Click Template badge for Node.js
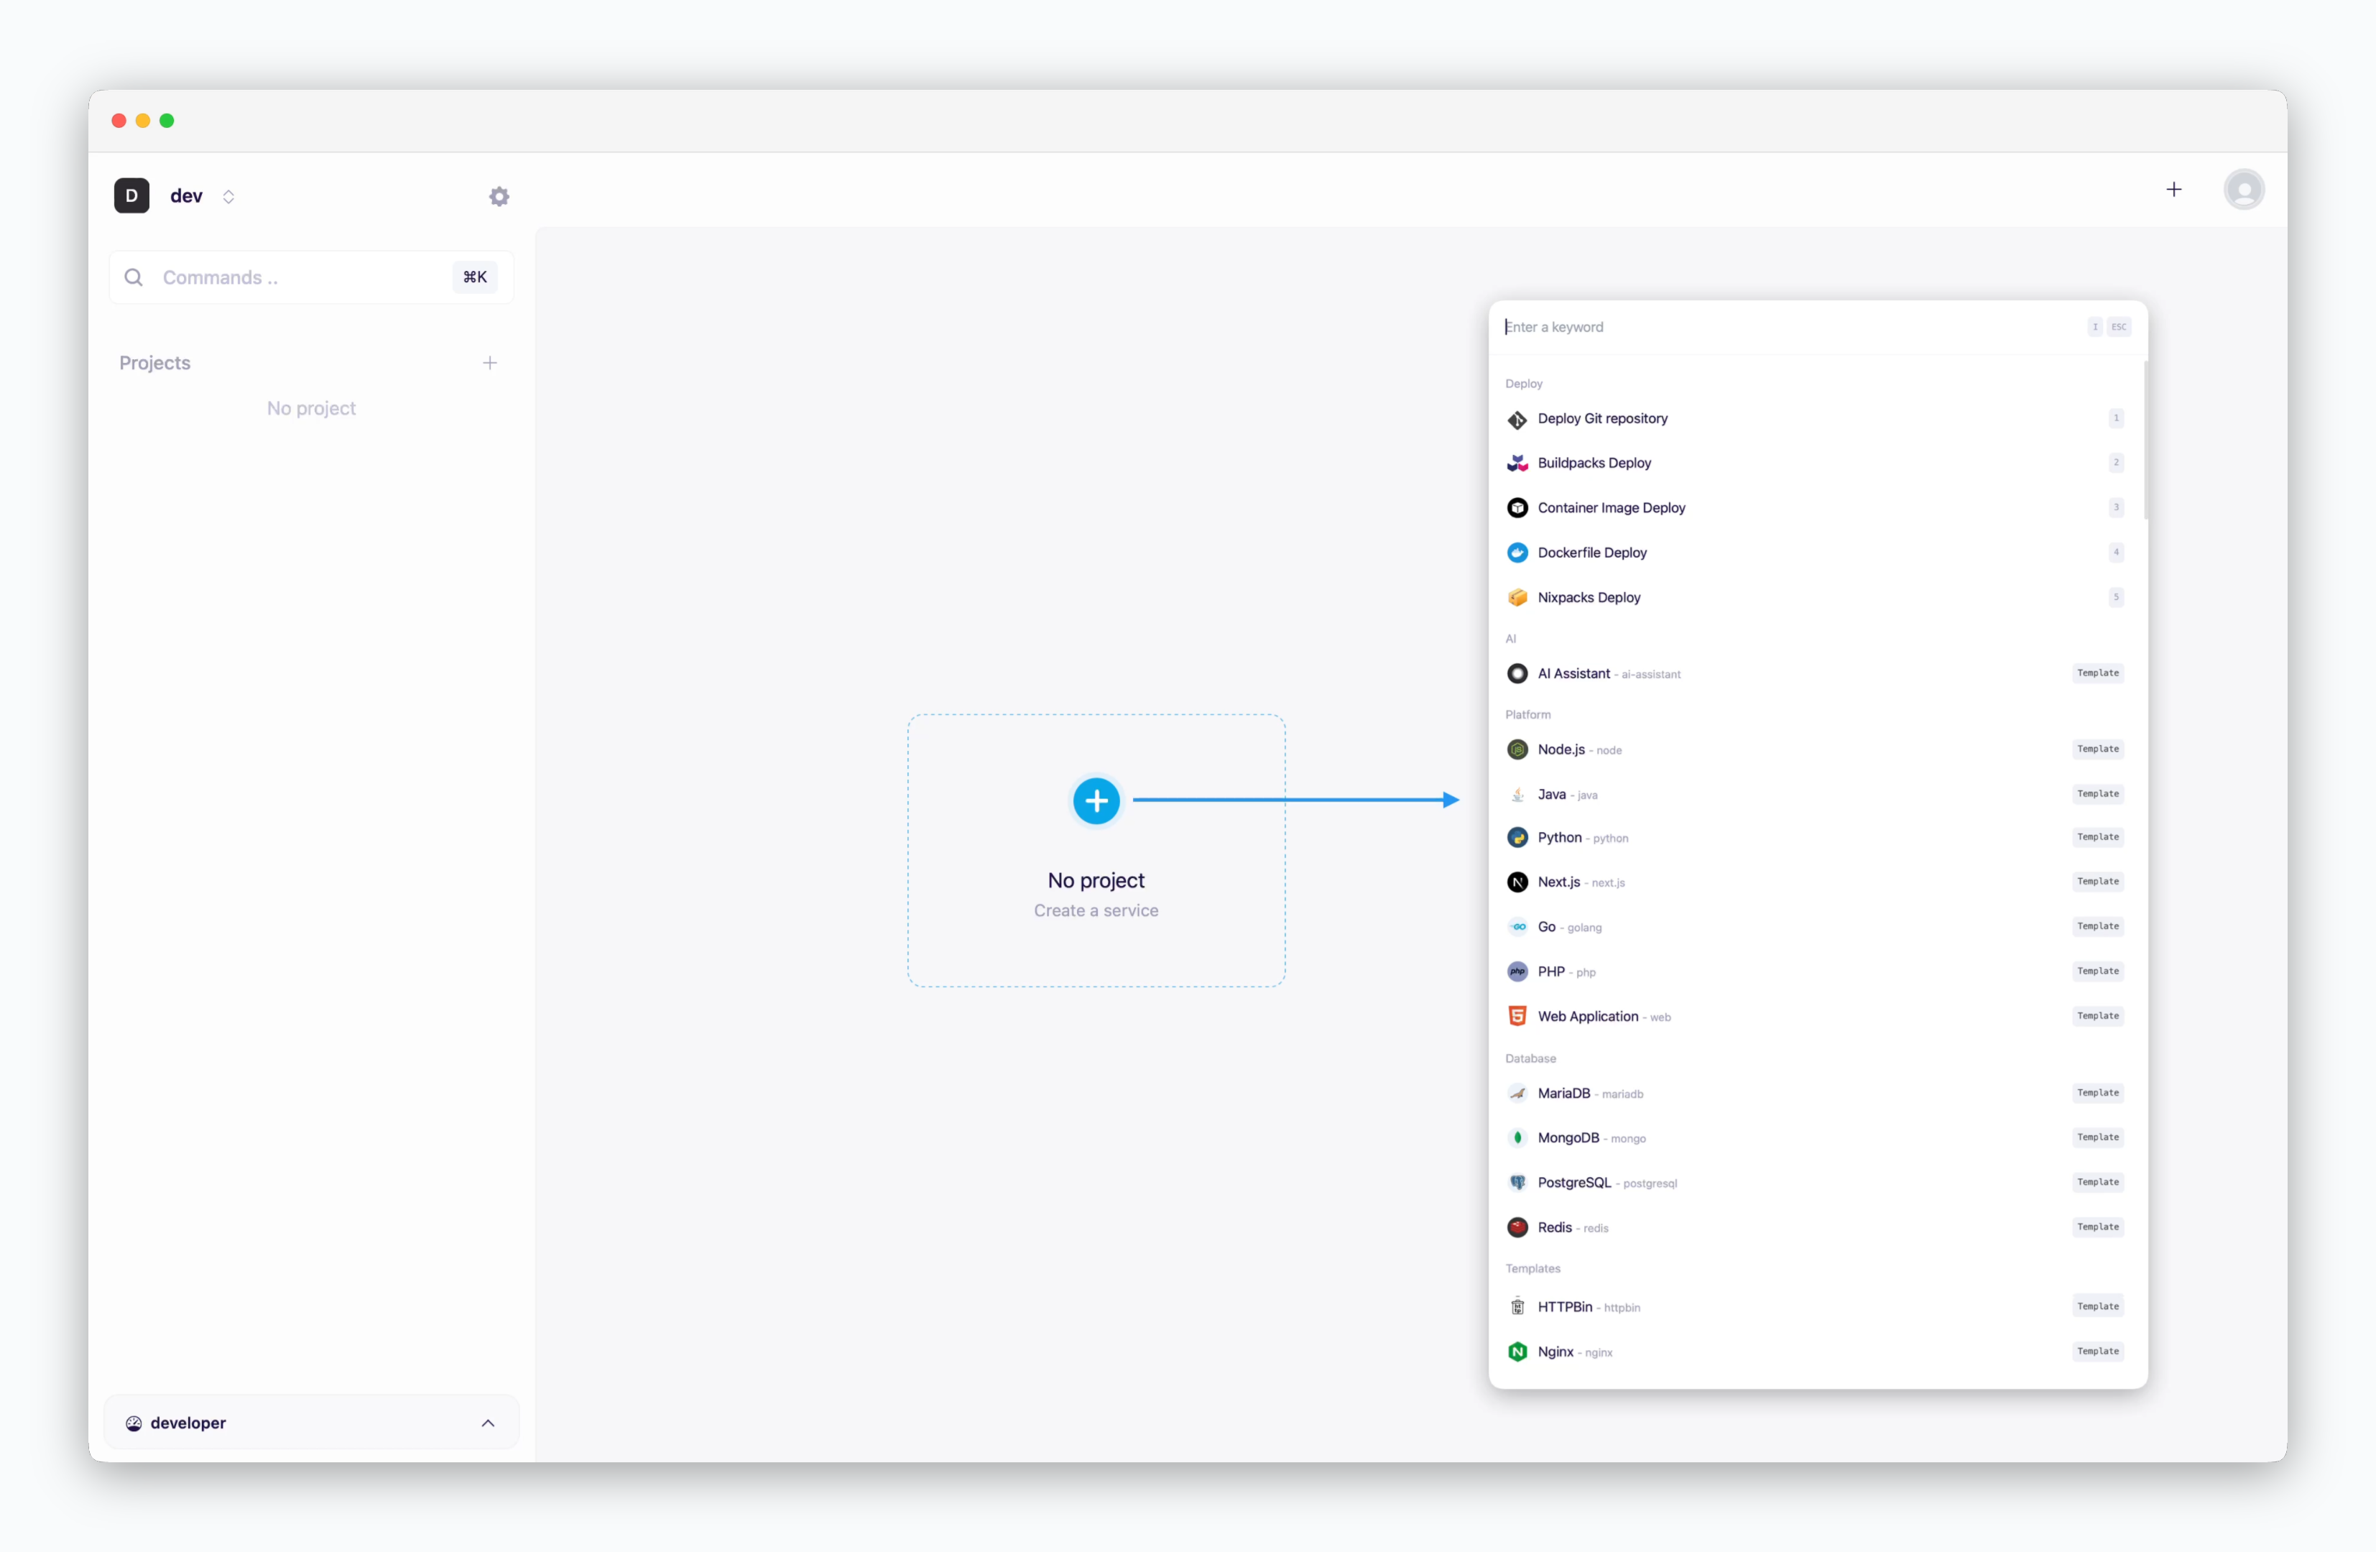The width and height of the screenshot is (2376, 1552). pos(2097,749)
